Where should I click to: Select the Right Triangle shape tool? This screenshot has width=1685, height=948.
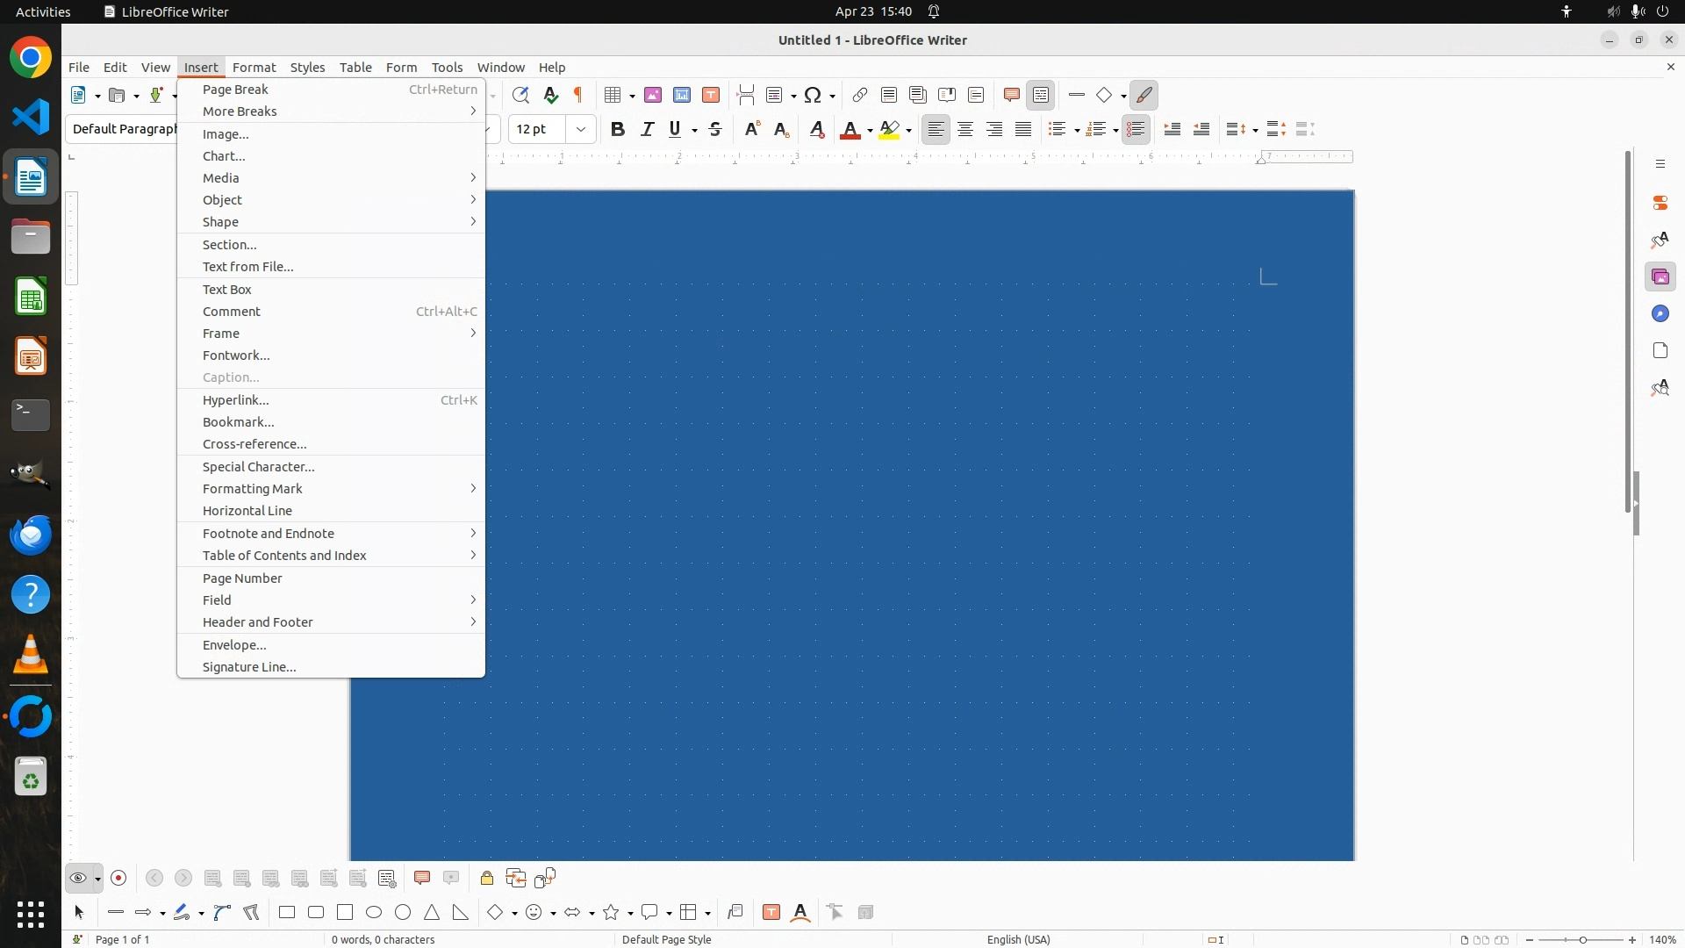[x=461, y=913]
